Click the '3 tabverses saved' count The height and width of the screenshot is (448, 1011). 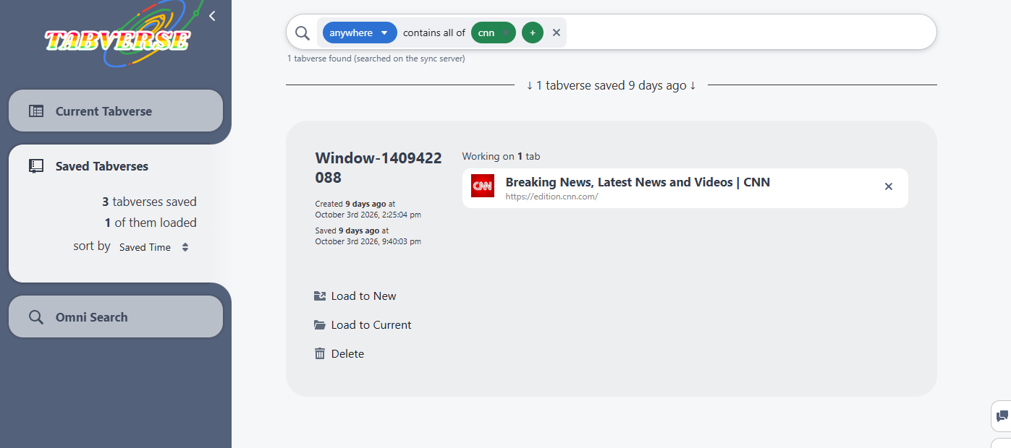(150, 202)
